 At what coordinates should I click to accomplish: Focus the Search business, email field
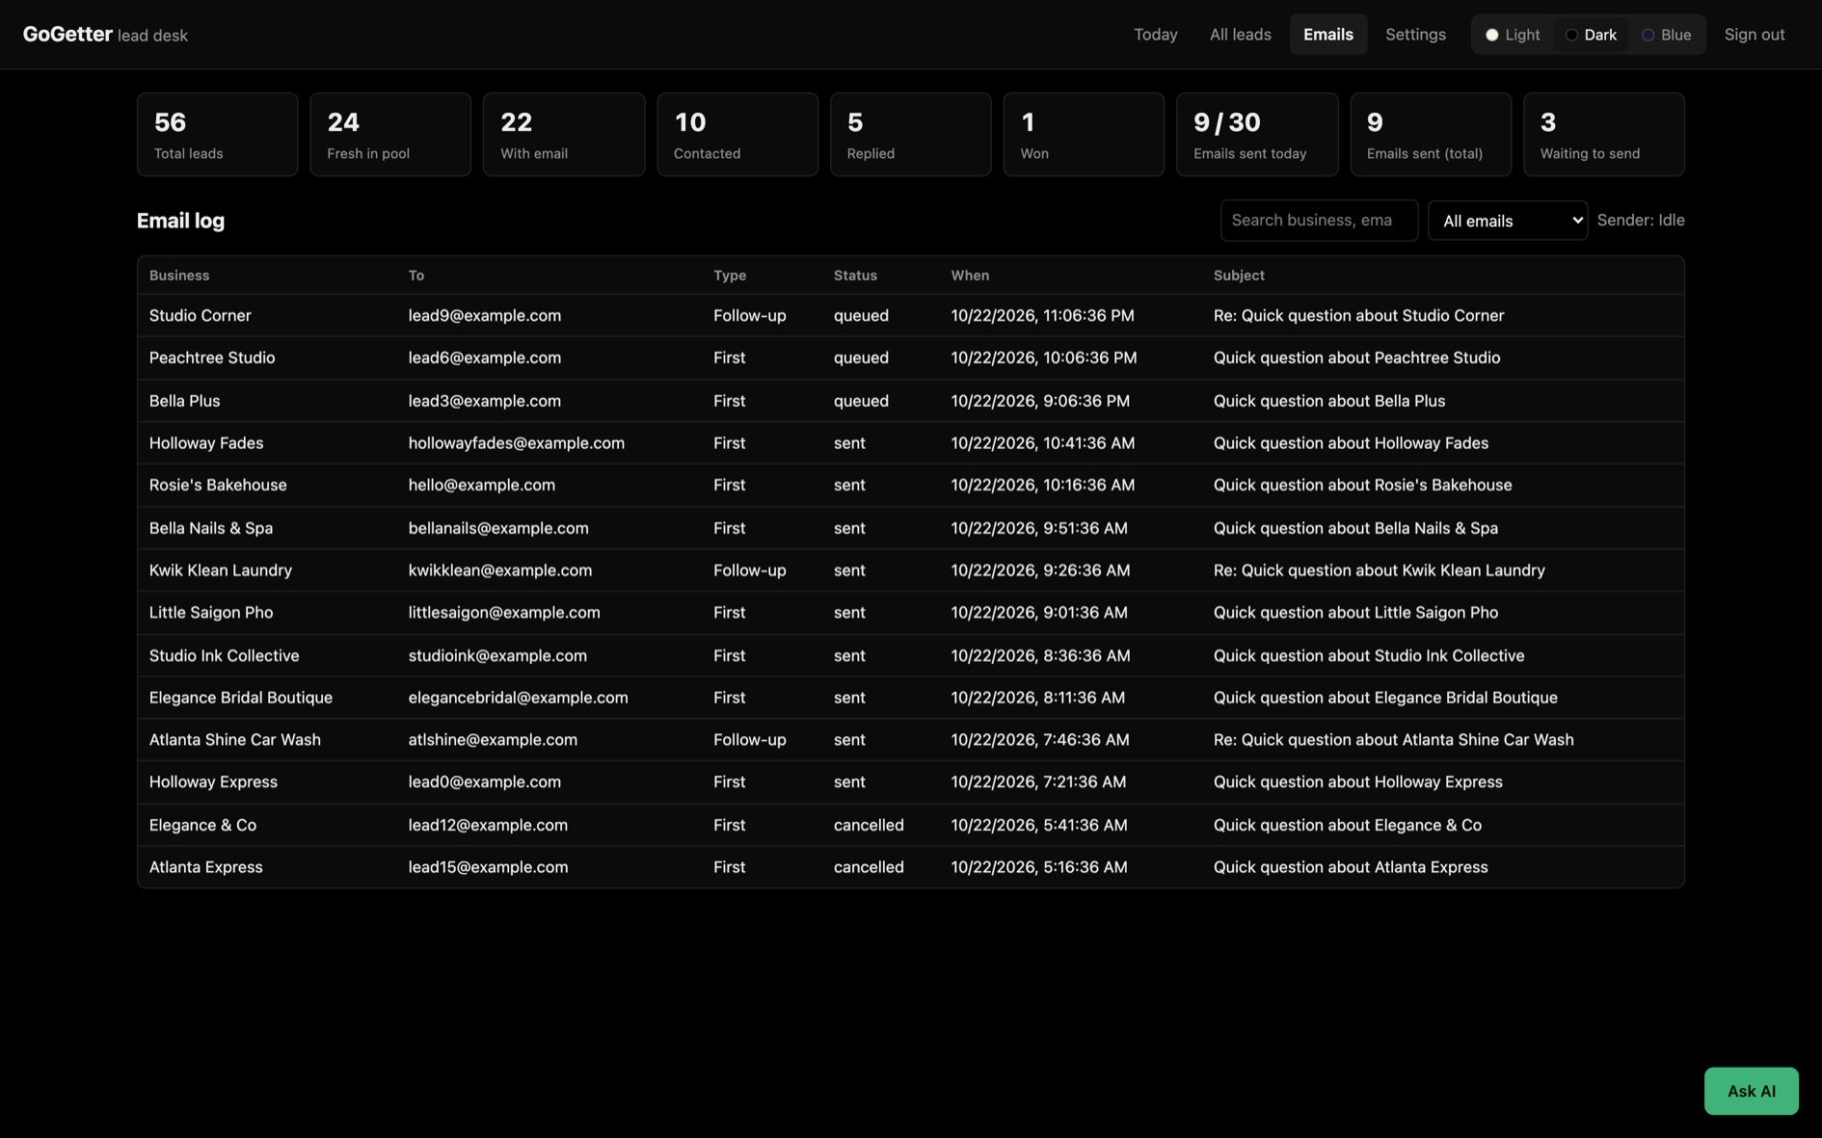1318,220
